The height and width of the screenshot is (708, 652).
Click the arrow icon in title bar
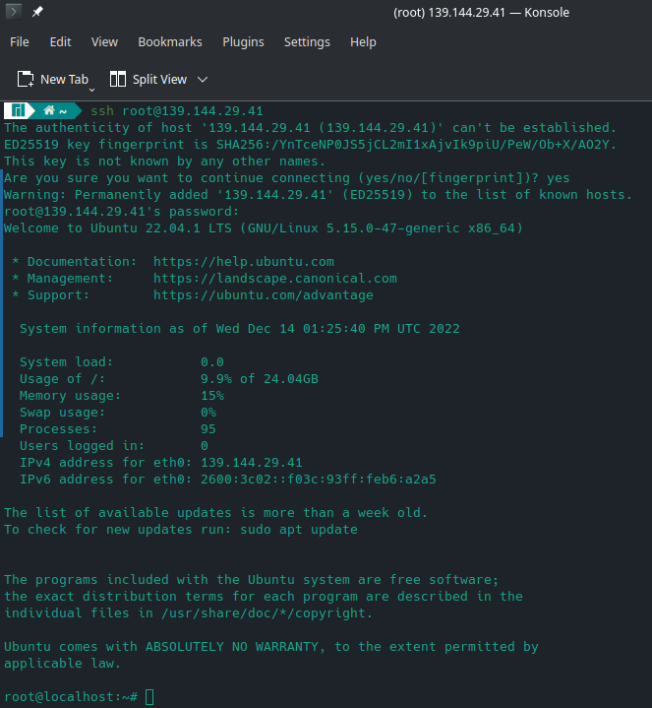click(x=14, y=11)
